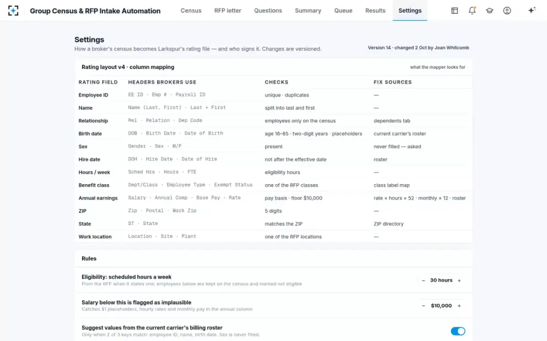
Task: Click the Work location rating field
Action: [x=95, y=237]
